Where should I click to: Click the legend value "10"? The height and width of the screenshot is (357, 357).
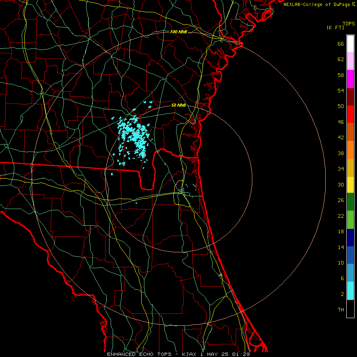click(x=341, y=263)
